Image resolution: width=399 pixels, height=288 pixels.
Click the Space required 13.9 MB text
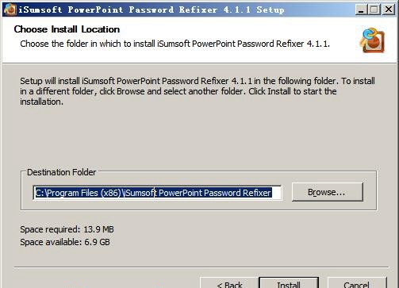tap(67, 229)
